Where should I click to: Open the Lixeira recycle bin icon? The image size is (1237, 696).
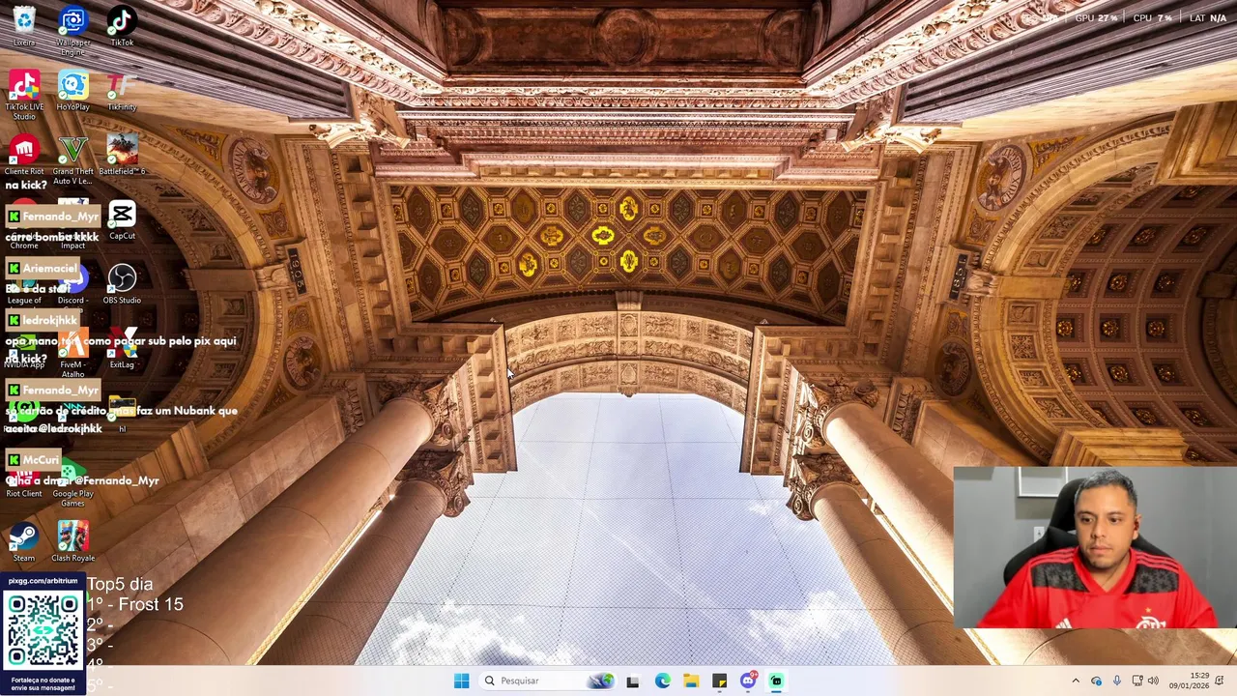tap(24, 25)
